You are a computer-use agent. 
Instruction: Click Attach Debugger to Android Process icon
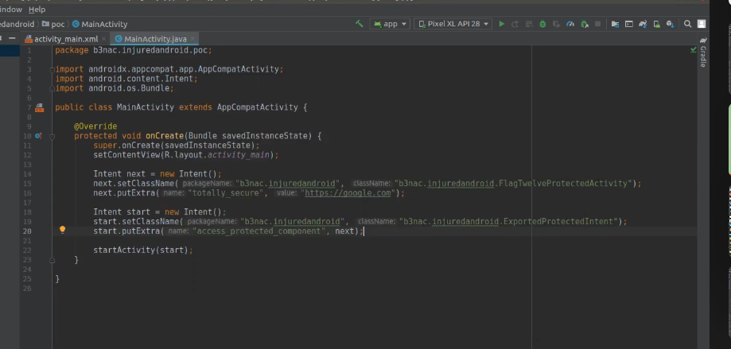[584, 24]
